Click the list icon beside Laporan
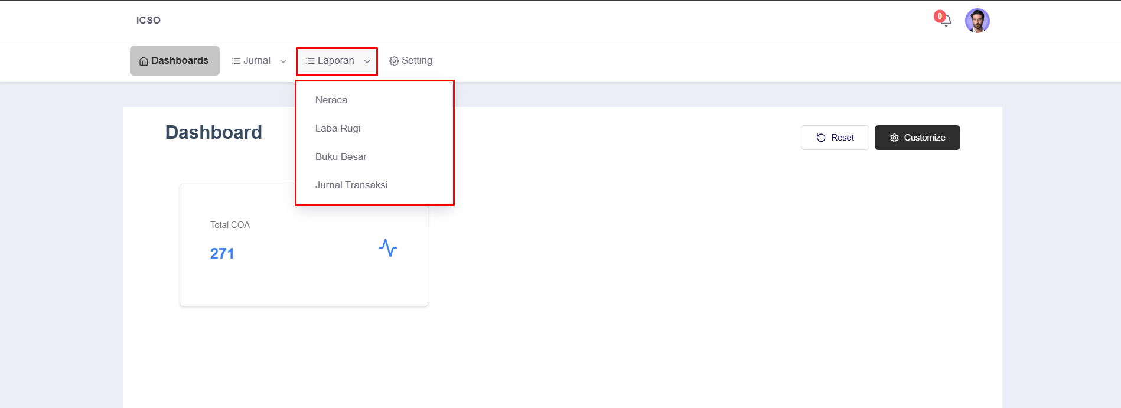This screenshot has height=408, width=1121. tap(310, 61)
